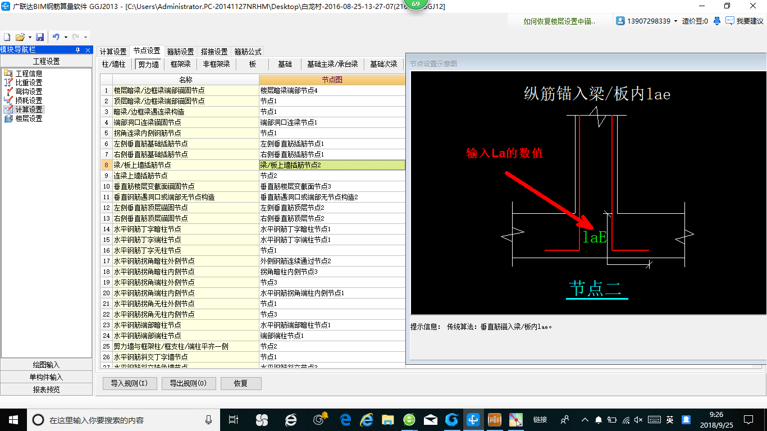Viewport: 767px width, 431px height.
Task: Click the 恢复 button
Action: [241, 384]
